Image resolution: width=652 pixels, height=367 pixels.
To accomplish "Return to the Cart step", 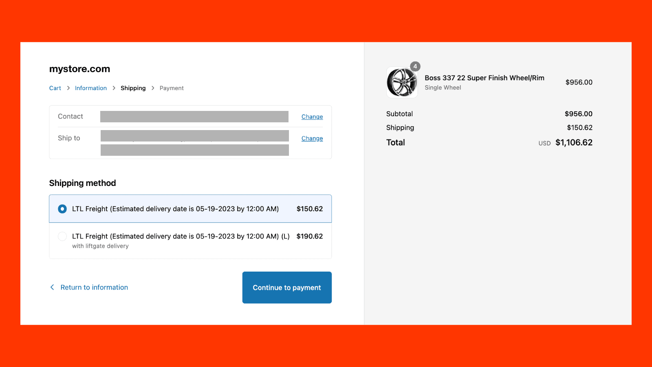I will [x=55, y=88].
